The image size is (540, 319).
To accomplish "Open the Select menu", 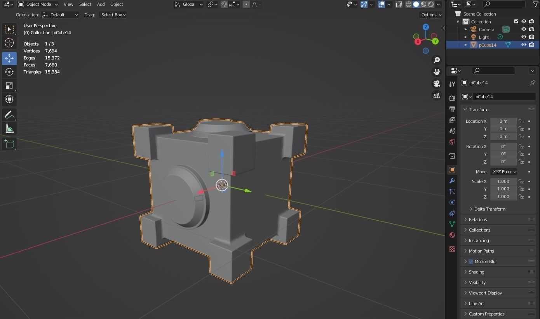I will click(85, 4).
